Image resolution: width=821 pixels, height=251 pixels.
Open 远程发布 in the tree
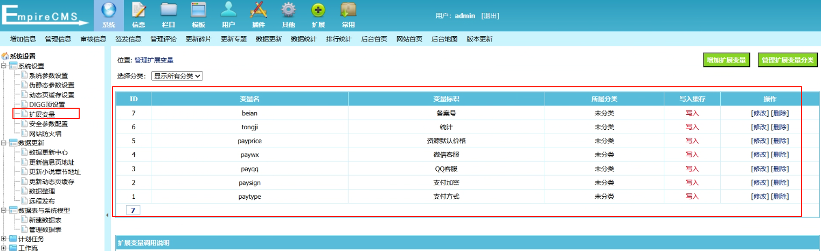tap(42, 201)
